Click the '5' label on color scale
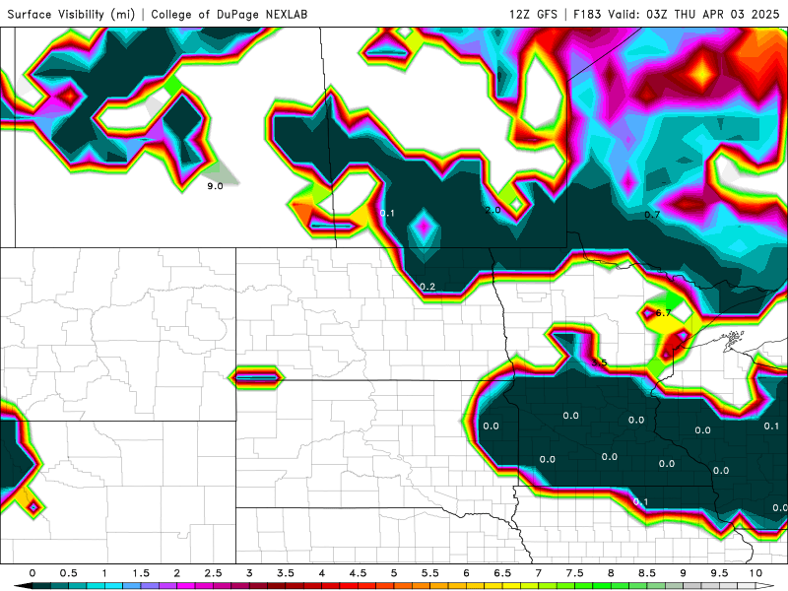788x591 pixels. (x=394, y=573)
